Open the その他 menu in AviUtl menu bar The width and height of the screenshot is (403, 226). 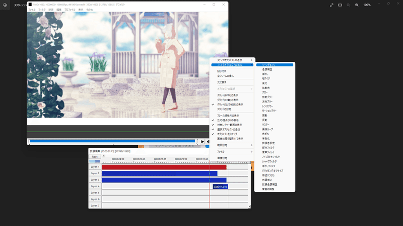90,10
